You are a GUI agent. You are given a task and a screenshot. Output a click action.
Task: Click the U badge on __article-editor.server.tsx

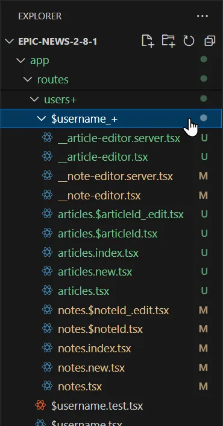tap(204, 138)
